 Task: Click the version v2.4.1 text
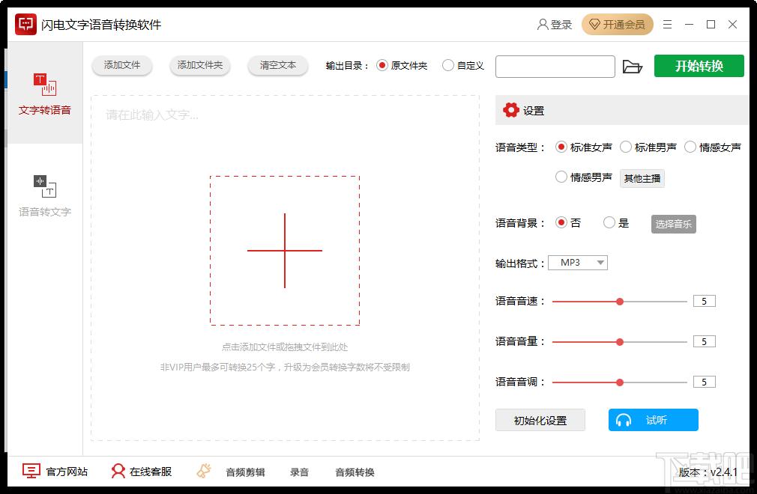(x=708, y=472)
